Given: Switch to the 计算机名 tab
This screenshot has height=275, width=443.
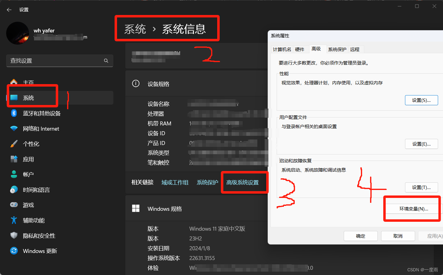Looking at the screenshot, I should click(282, 49).
